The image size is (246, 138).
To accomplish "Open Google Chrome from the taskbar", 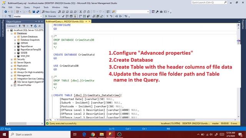I will click(x=93, y=135).
